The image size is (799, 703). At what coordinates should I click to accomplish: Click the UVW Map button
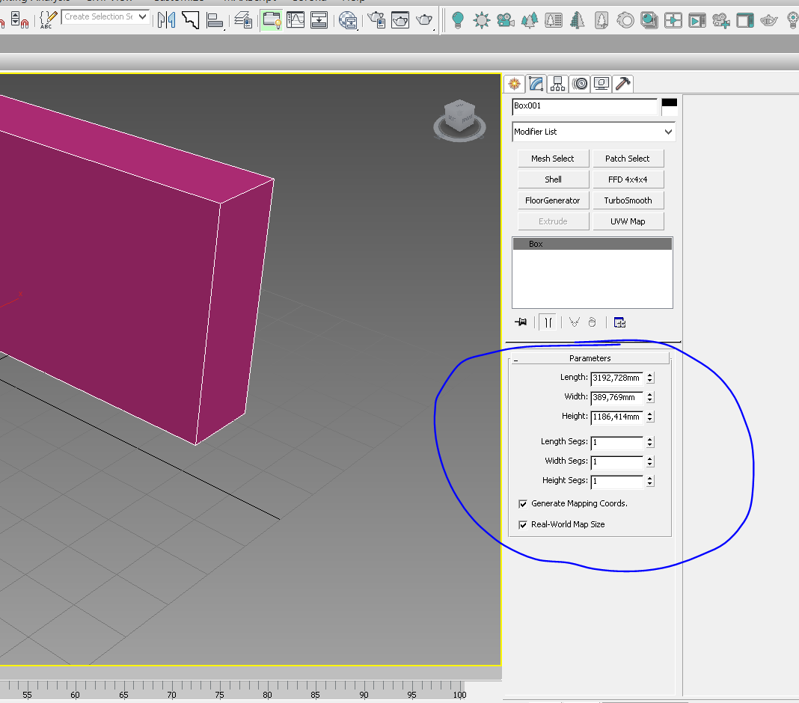point(628,221)
